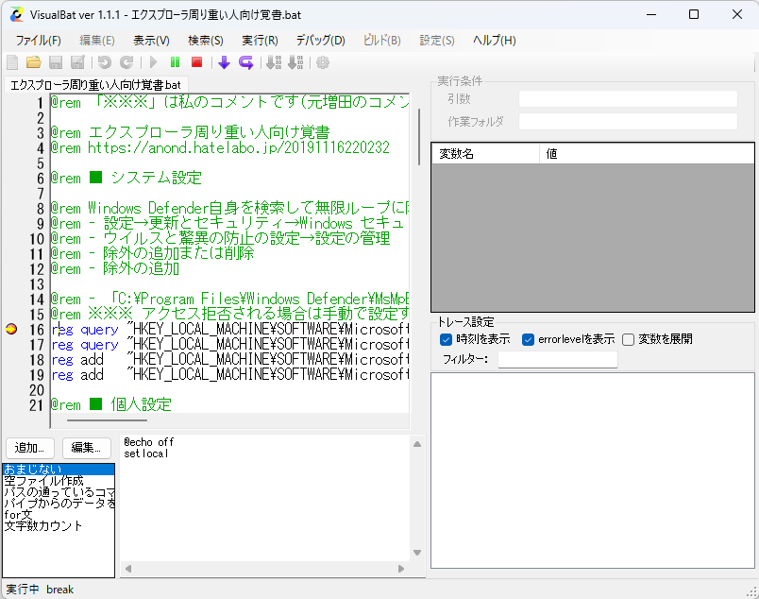Step over with the purple curved arrow icon

[x=248, y=63]
